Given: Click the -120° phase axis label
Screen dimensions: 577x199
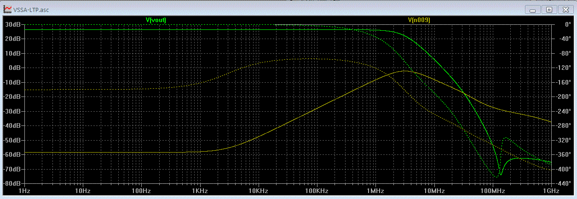Looking at the screenshot, I should (x=563, y=68).
